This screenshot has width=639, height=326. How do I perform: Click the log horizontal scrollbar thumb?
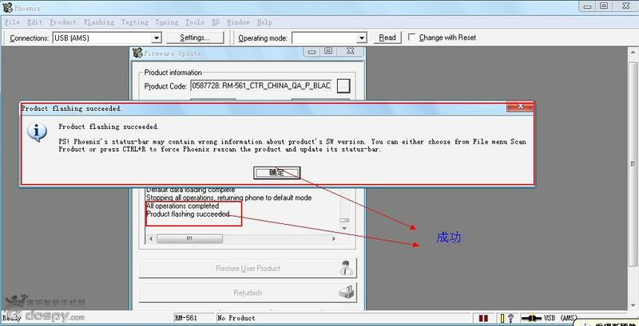[189, 238]
